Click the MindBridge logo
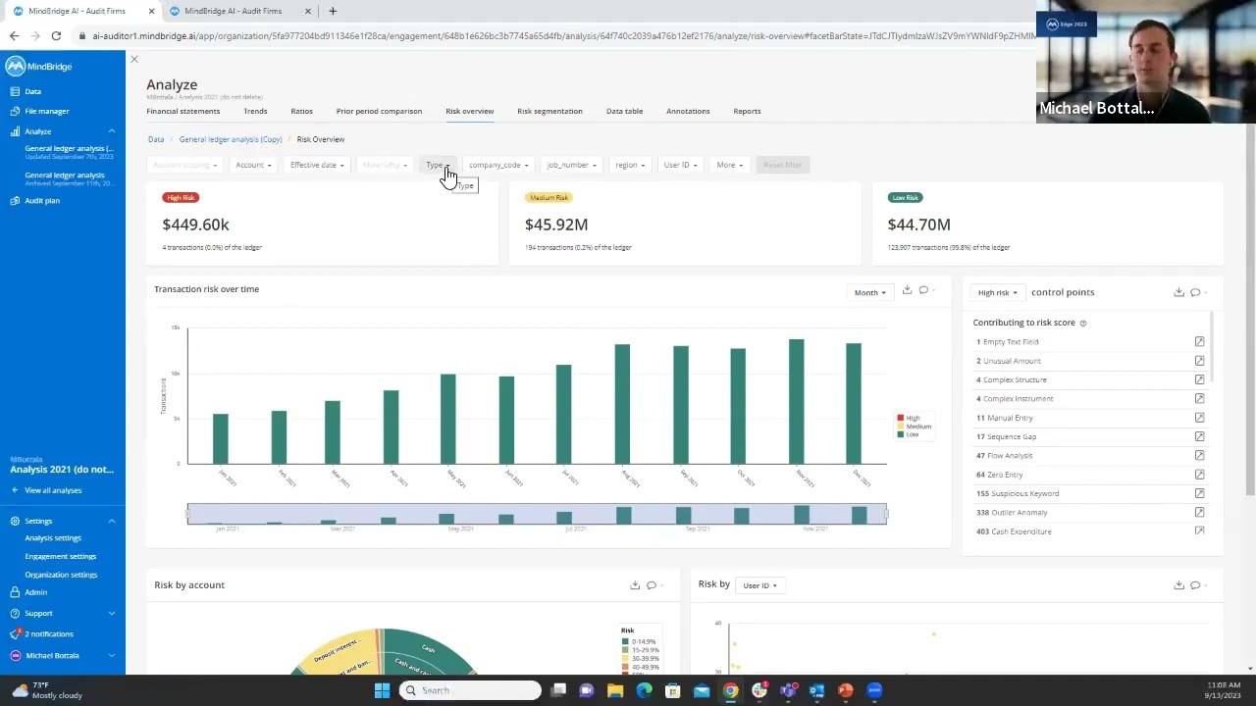Screen dimensions: 1256x706 tap(39, 67)
